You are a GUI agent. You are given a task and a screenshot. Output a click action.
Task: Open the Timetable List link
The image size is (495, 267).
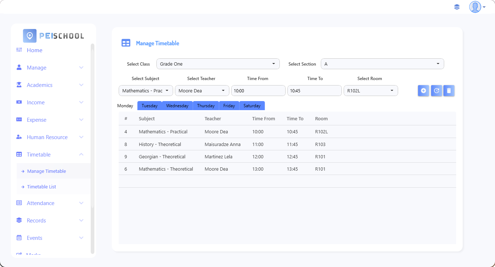click(x=42, y=187)
